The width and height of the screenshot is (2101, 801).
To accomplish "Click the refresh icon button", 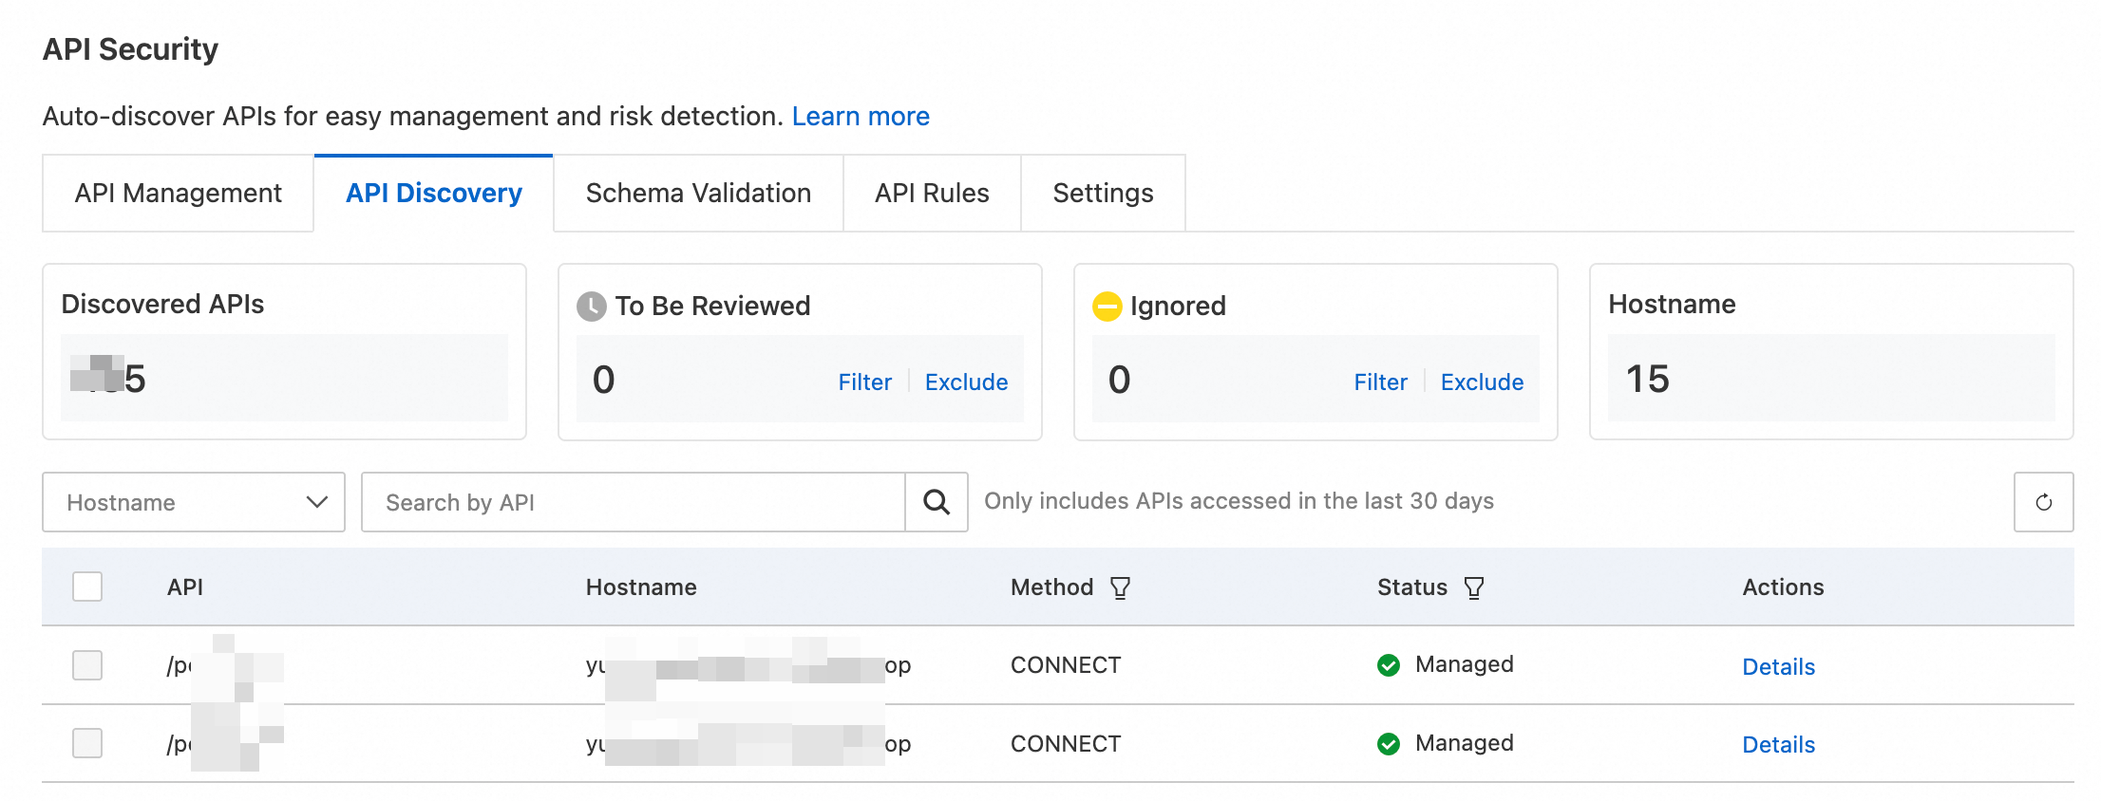I will coord(2043,502).
